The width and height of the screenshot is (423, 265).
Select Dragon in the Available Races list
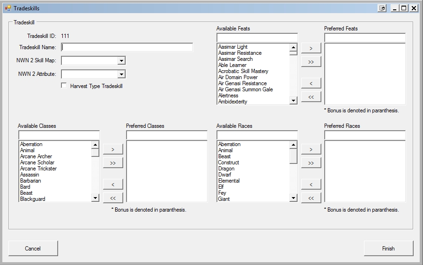point(226,169)
